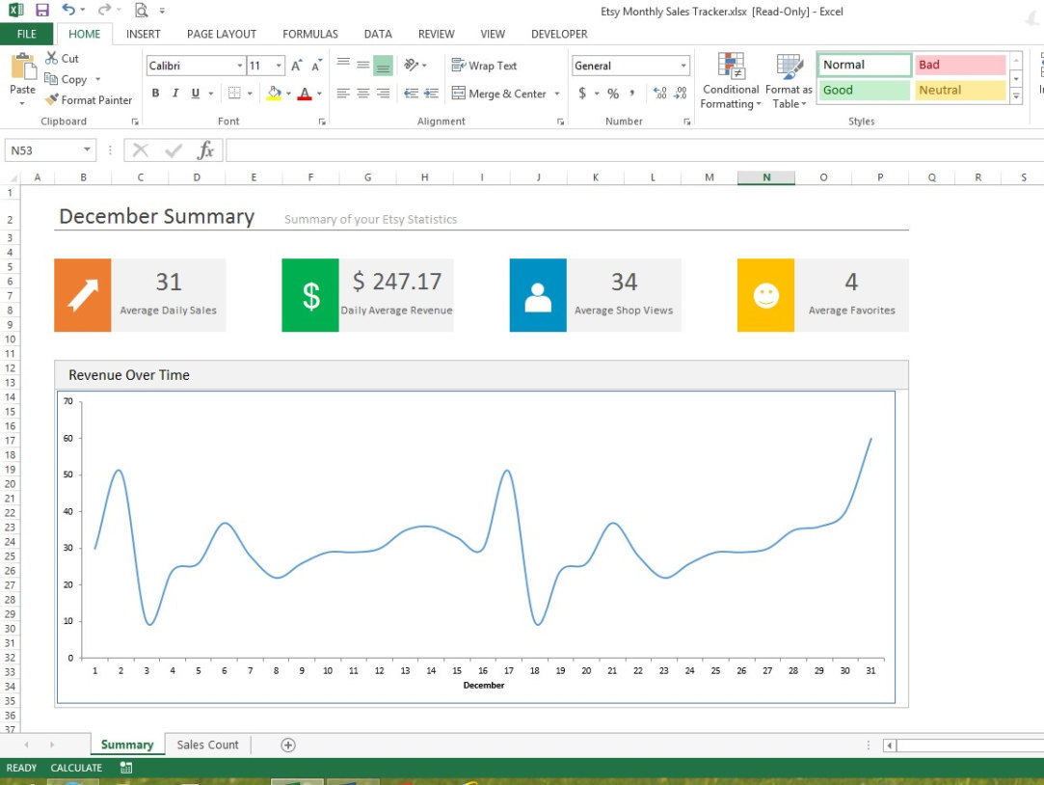The height and width of the screenshot is (785, 1044).
Task: Open the Calibri font name dropdown
Action: (x=240, y=66)
